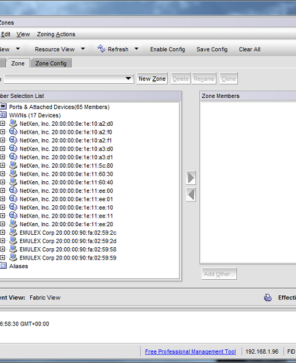Click the Refresh arrows icon
Viewport: 296px width, 363px height.
tap(102, 49)
